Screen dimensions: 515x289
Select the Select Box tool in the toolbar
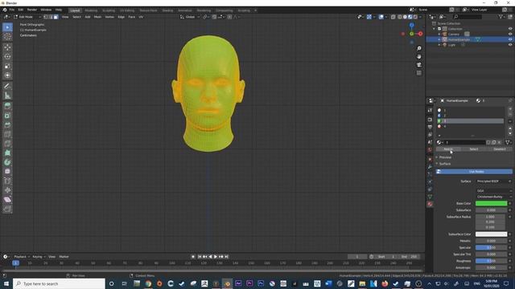coord(7,27)
